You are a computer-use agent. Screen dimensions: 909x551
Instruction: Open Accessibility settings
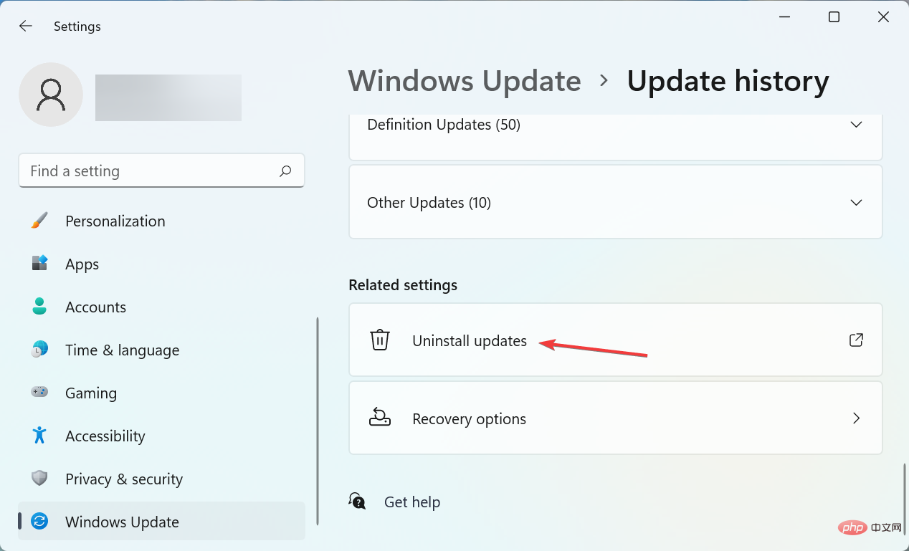pyautogui.click(x=162, y=436)
